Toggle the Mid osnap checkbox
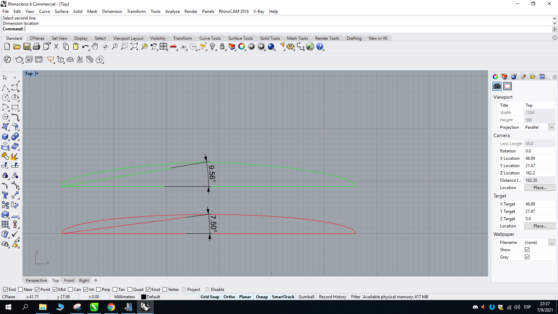Screen dimensions: 558x314 tap(55, 290)
